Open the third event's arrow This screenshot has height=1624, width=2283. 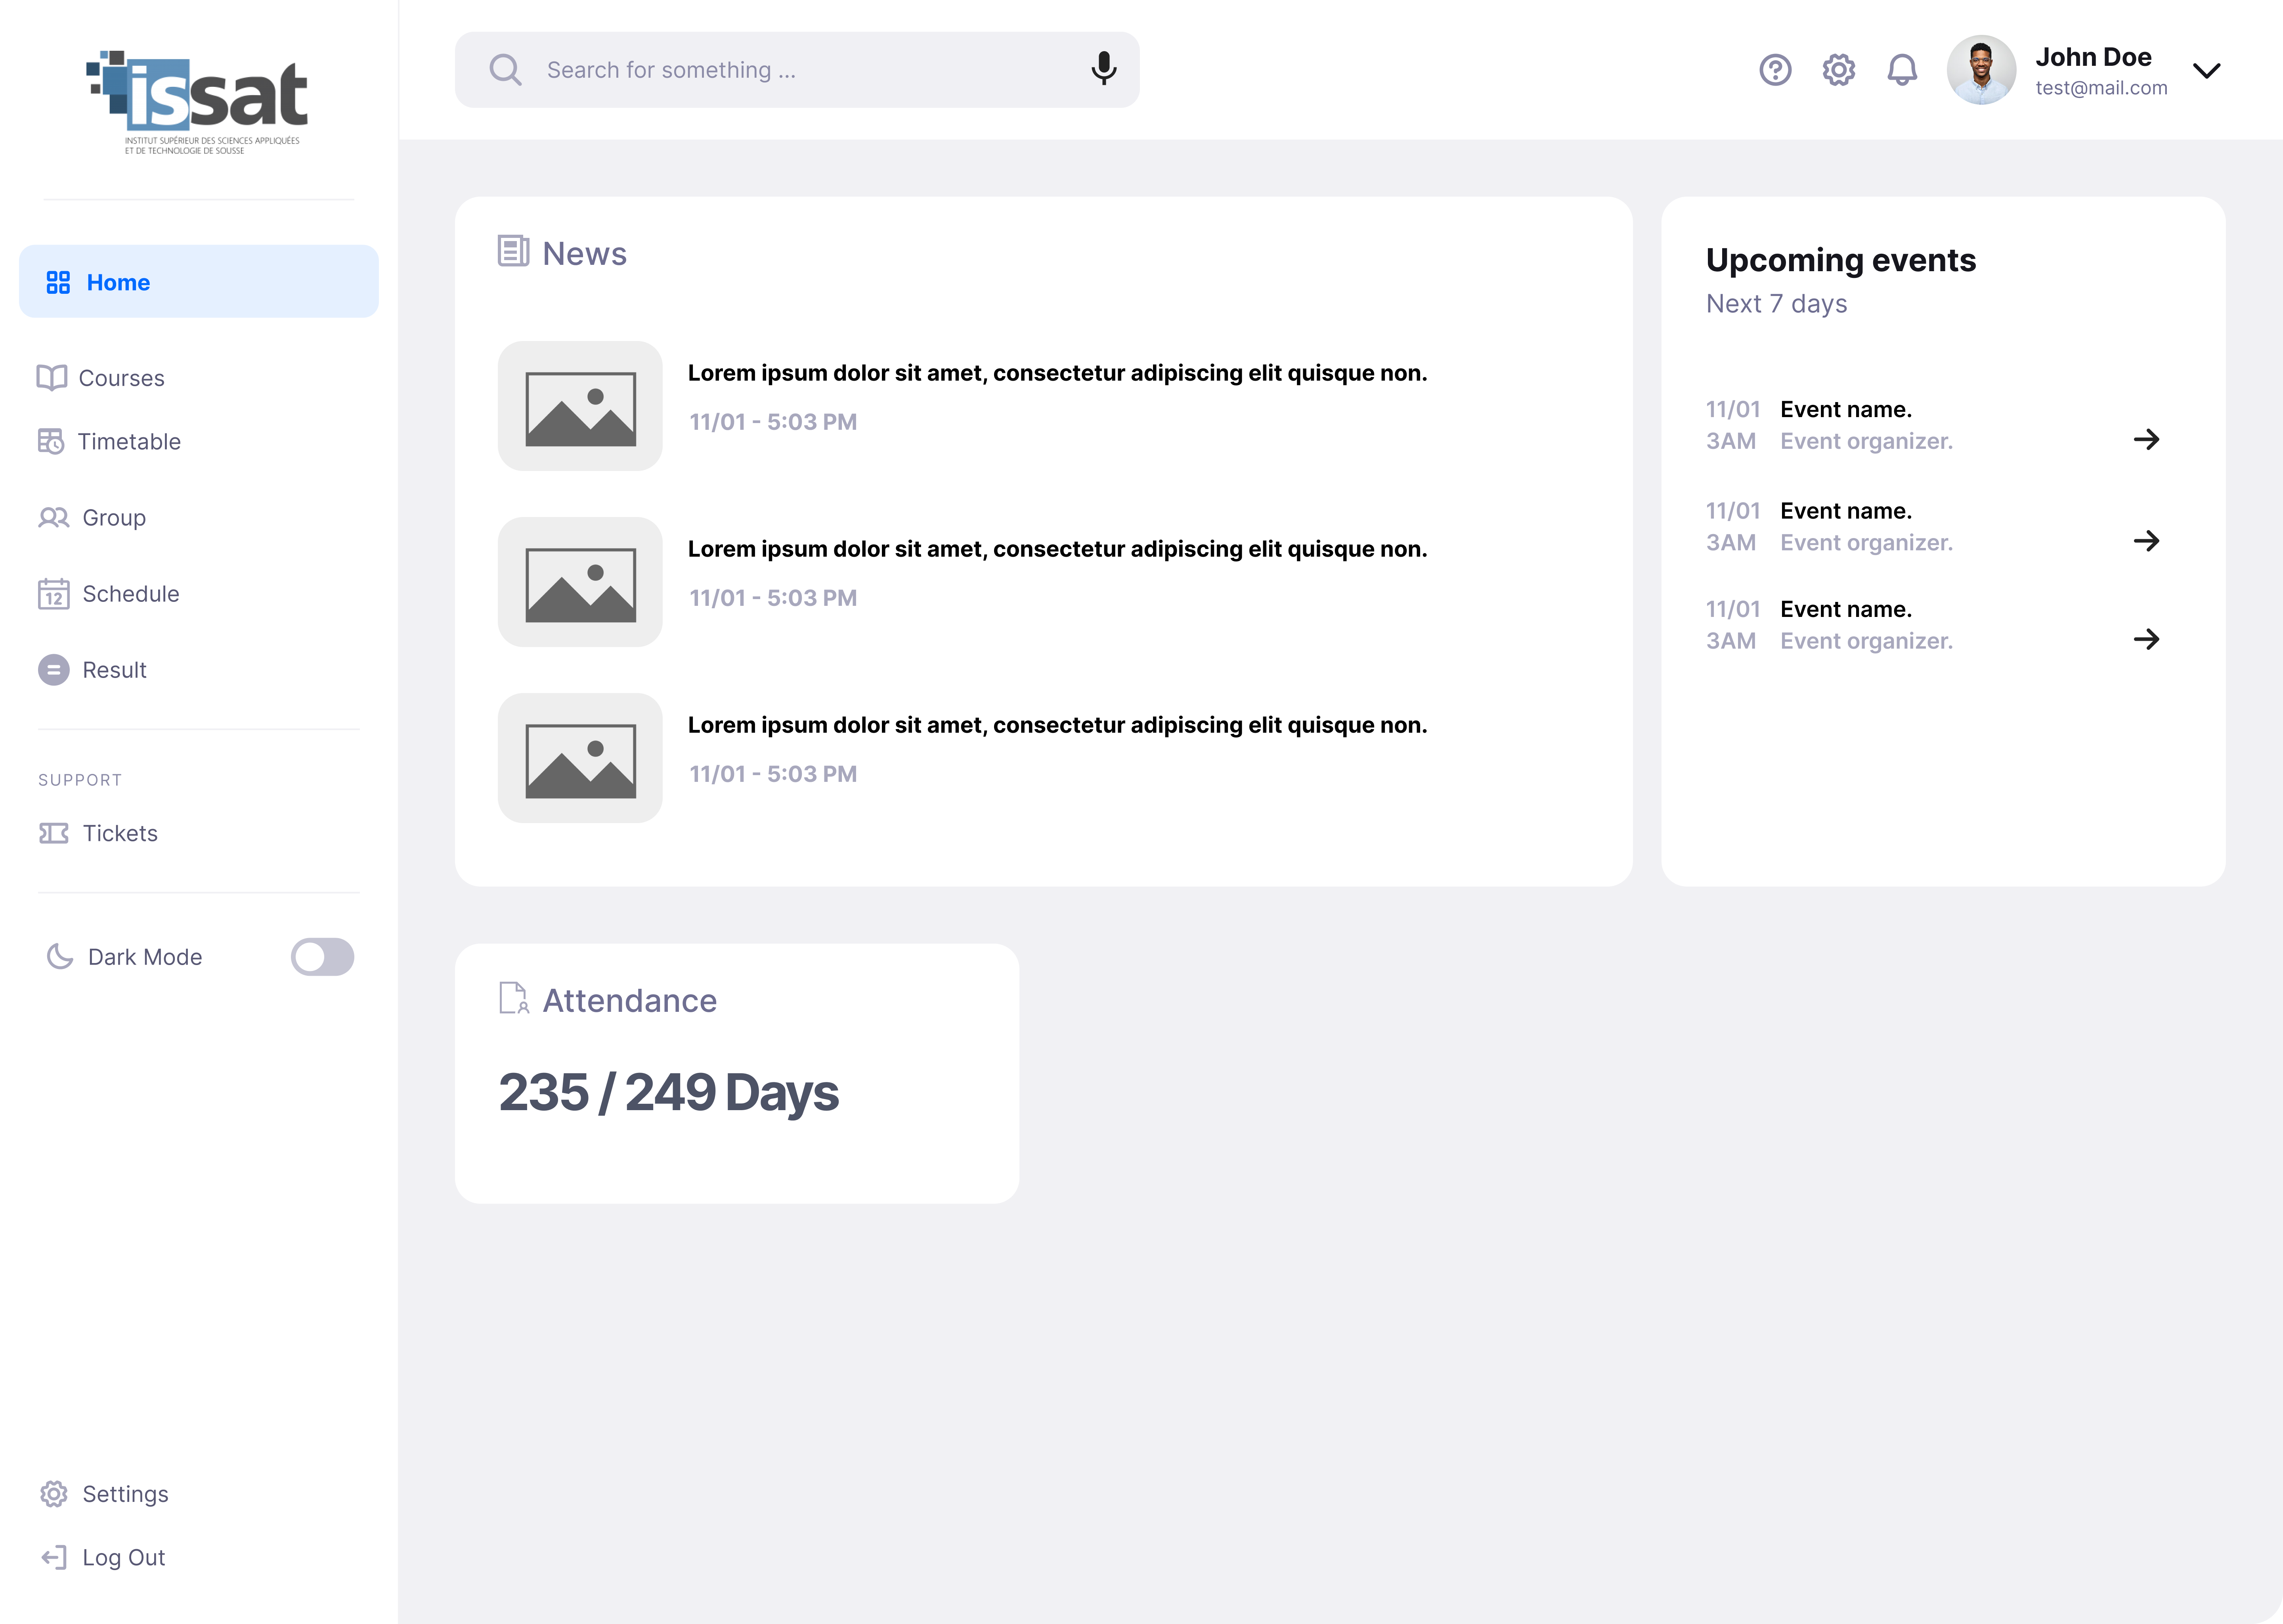pyautogui.click(x=2146, y=639)
